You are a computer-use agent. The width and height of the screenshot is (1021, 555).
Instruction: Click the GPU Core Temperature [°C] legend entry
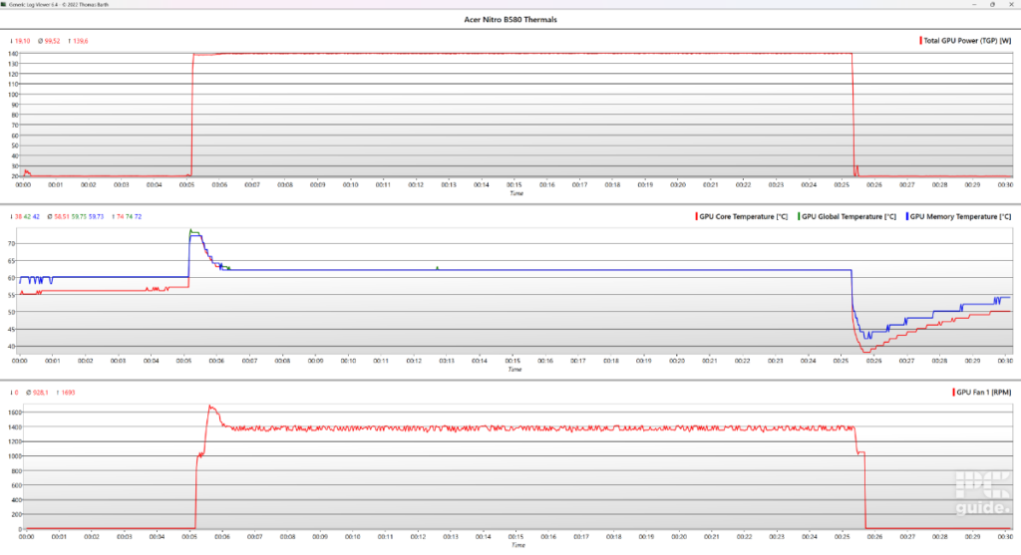pos(743,216)
